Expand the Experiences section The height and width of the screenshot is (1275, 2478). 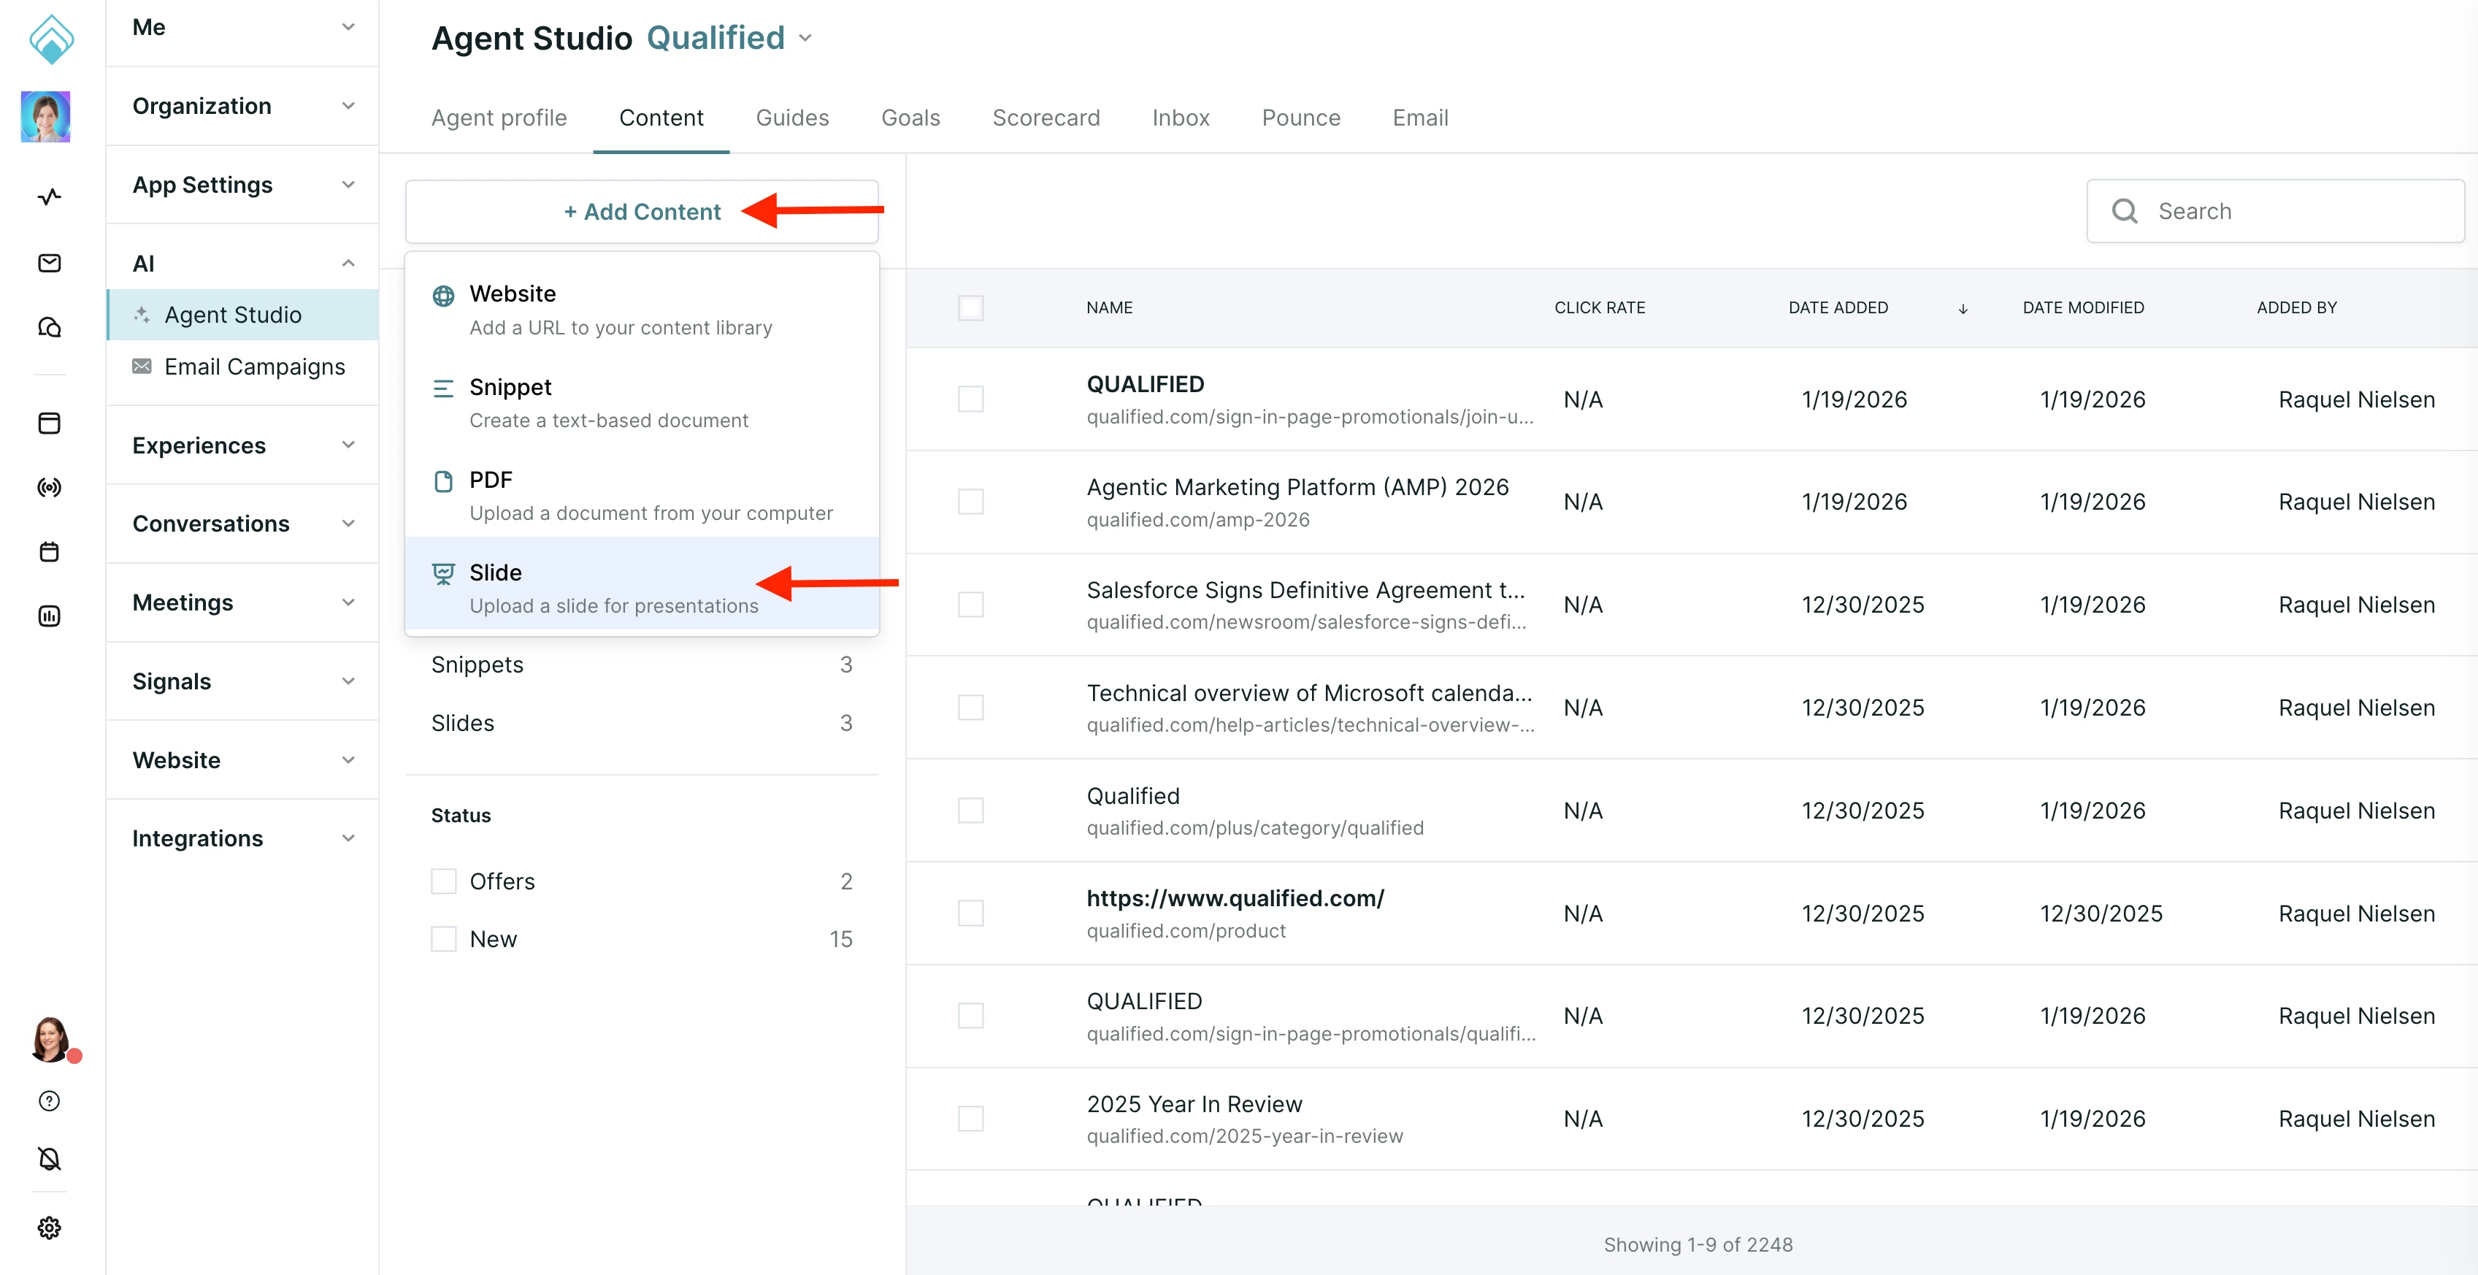tap(242, 445)
